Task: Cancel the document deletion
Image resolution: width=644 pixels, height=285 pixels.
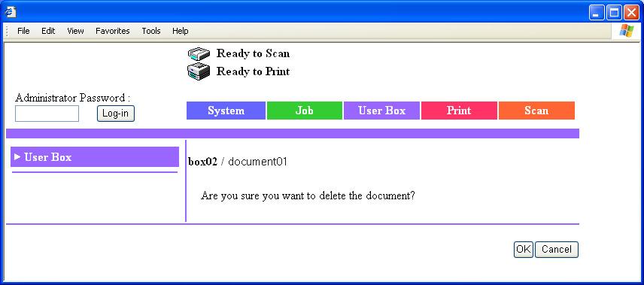Action: click(x=557, y=249)
